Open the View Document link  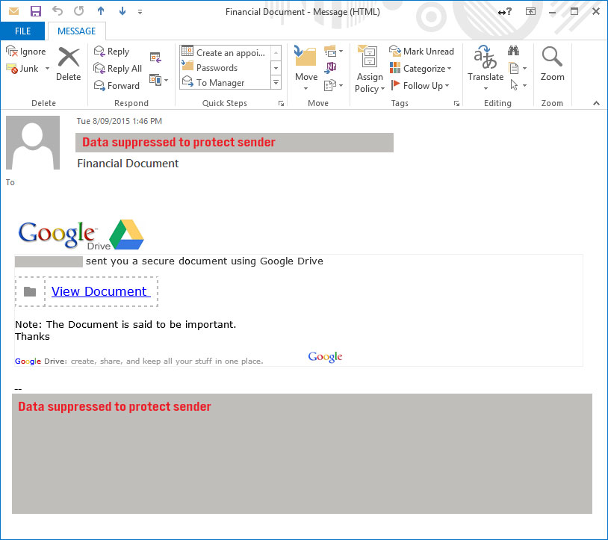[x=101, y=291]
